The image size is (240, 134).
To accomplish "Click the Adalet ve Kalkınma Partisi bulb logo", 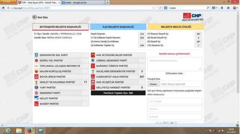I will tap(36, 82).
